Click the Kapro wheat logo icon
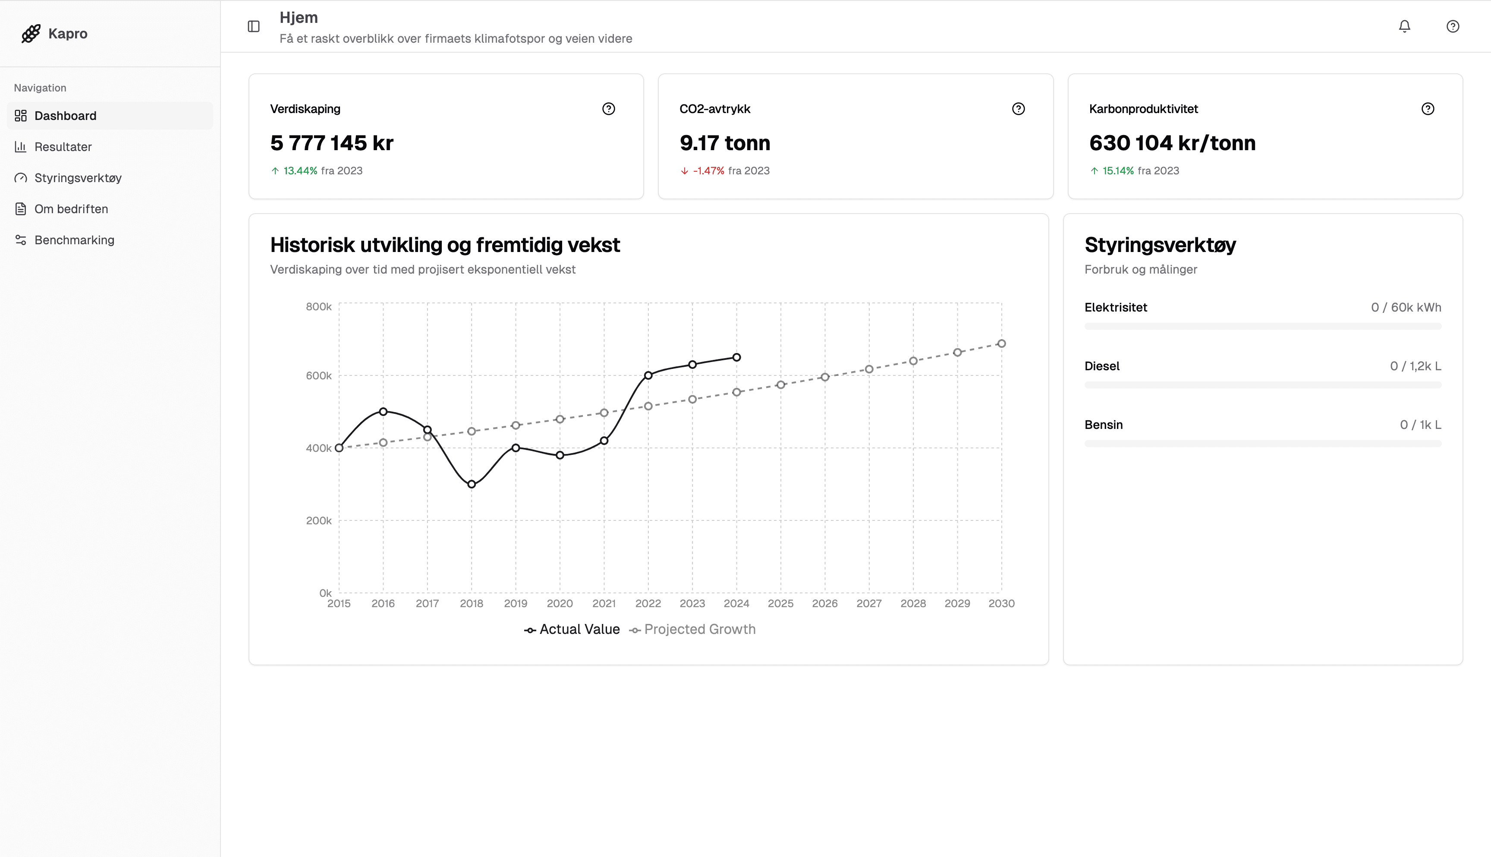 (x=31, y=34)
